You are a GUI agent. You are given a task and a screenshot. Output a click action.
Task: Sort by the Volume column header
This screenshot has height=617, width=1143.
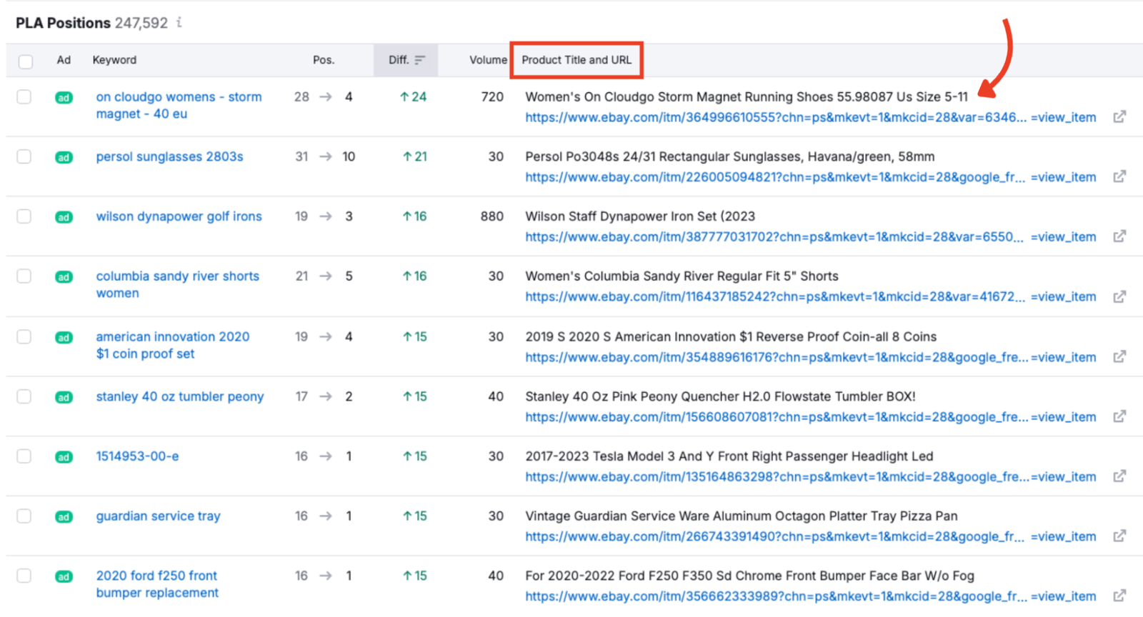pos(488,60)
